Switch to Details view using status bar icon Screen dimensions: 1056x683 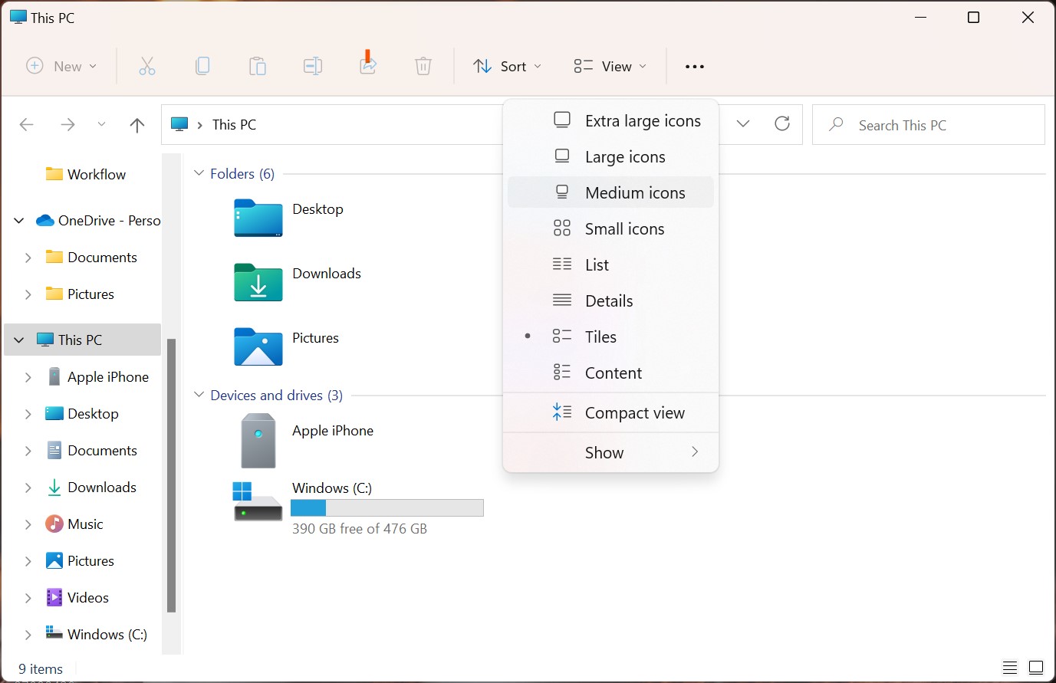tap(1010, 668)
